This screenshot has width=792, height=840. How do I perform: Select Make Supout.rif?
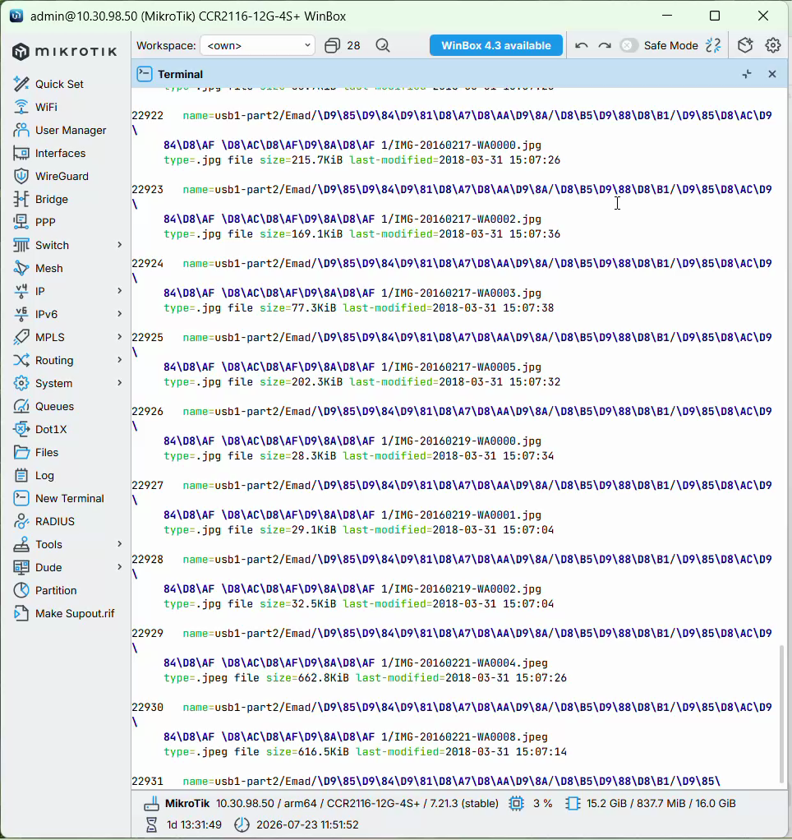point(75,614)
